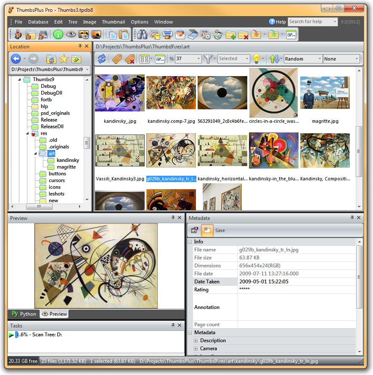Screen dimensions: 373x375
Task: Open the green info icon
Action: pyautogui.click(x=58, y=34)
